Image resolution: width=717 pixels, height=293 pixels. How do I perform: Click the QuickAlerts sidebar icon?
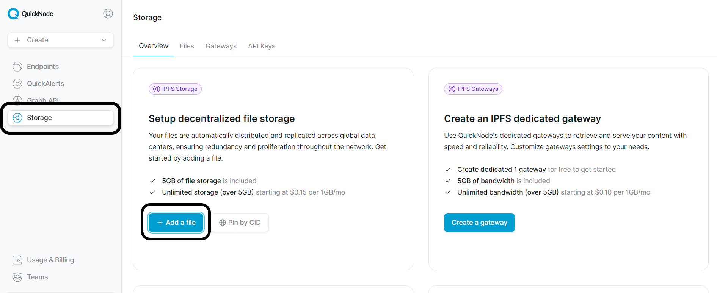coord(17,84)
